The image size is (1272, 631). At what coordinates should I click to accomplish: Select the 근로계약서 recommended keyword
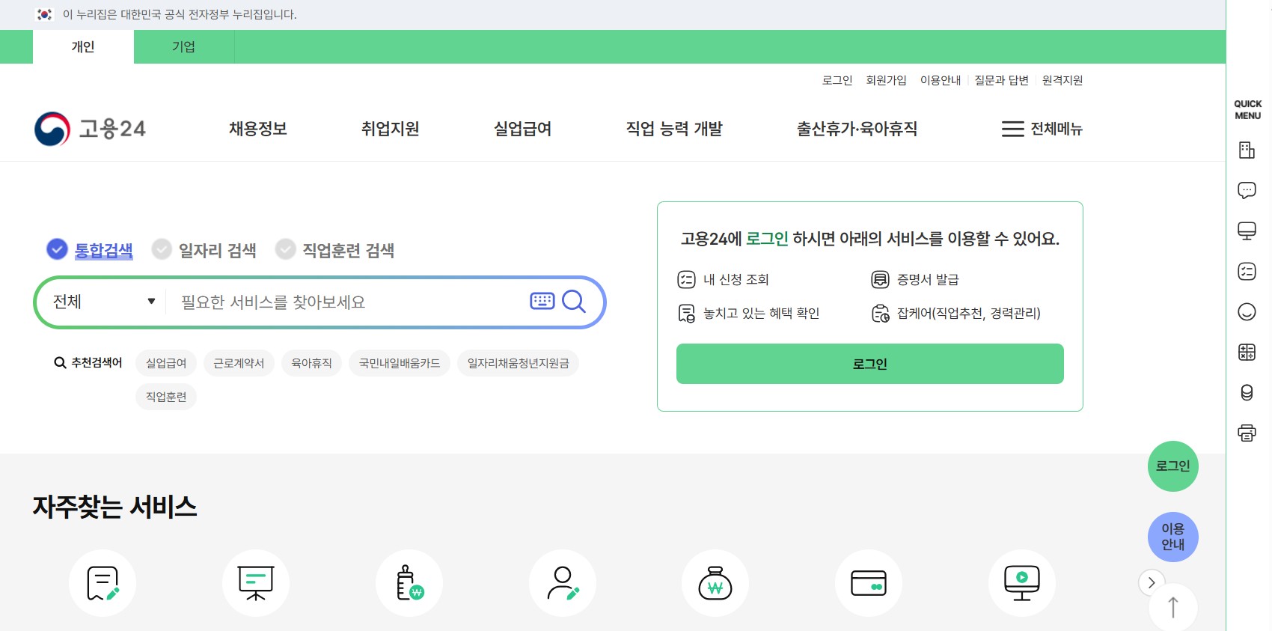[x=239, y=363]
